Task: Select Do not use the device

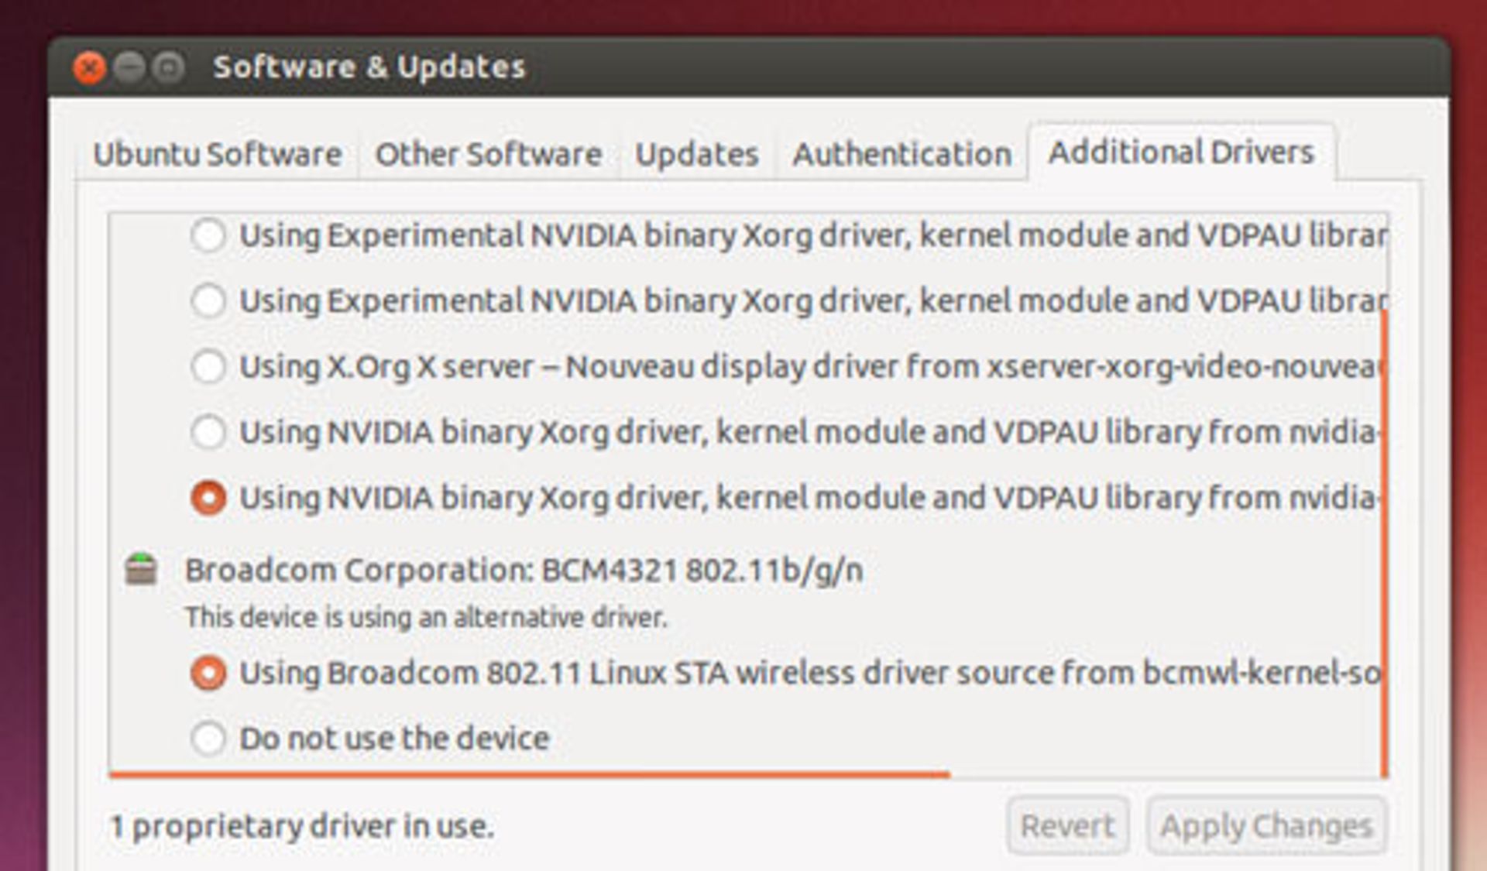Action: [x=208, y=739]
